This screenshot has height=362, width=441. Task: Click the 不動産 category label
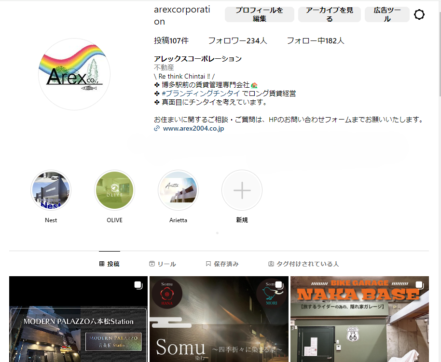pos(164,67)
